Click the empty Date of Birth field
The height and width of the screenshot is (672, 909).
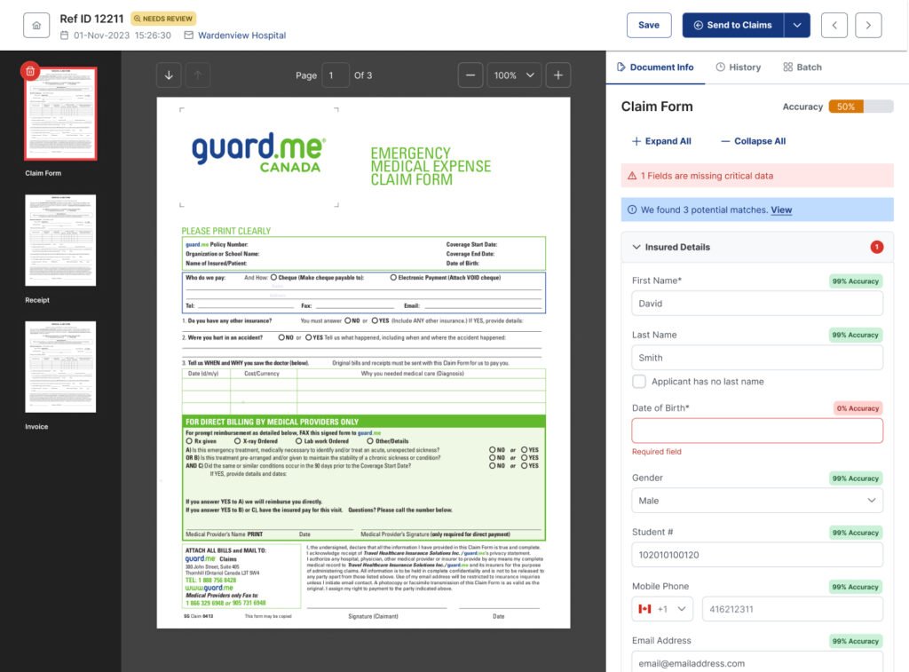[757, 431]
